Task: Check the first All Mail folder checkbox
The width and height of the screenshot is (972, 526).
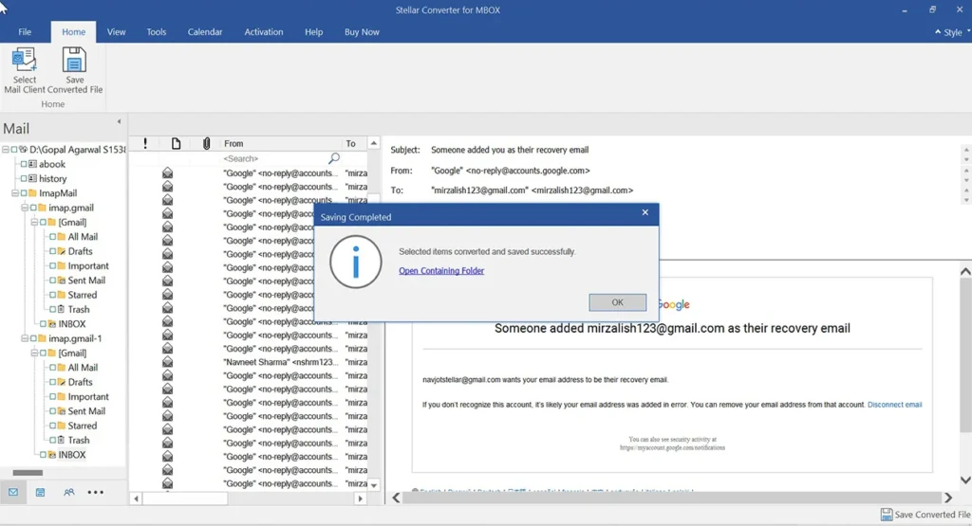Action: point(53,236)
